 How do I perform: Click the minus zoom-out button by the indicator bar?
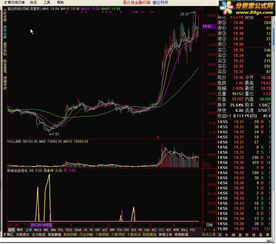click(x=209, y=230)
